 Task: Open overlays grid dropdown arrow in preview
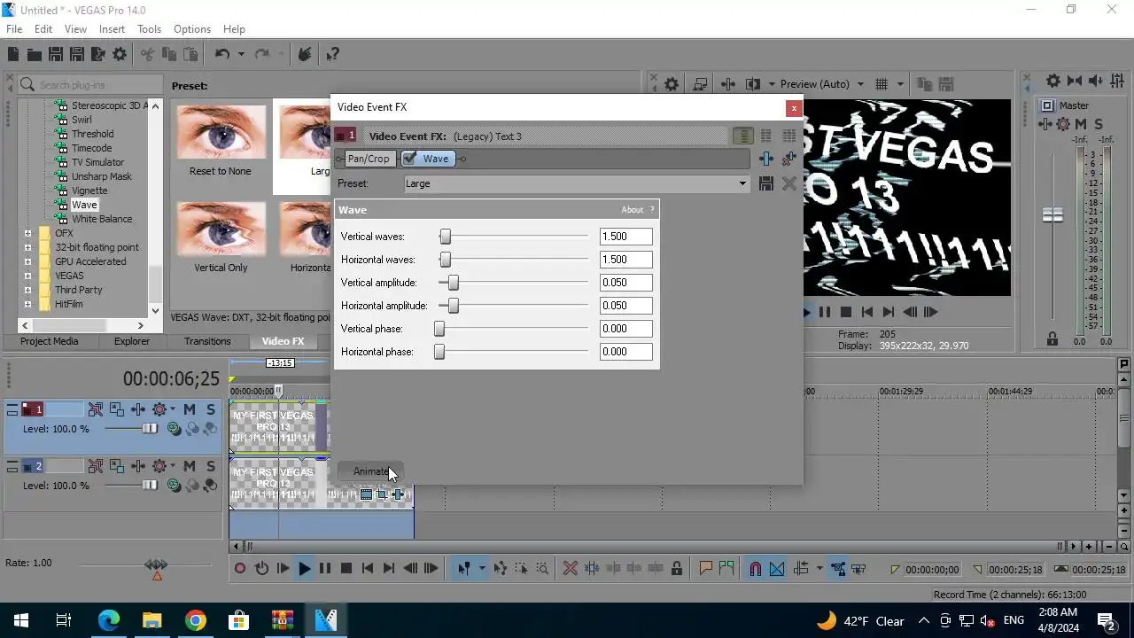point(900,84)
